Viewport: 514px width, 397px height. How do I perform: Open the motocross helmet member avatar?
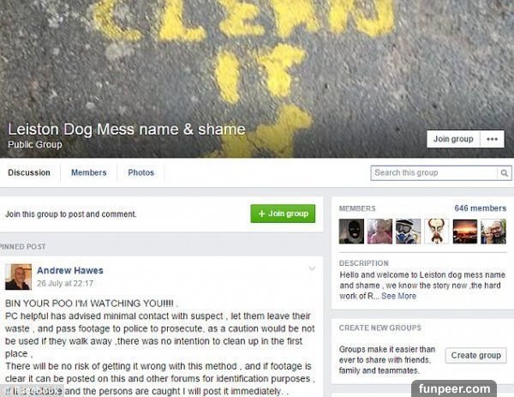point(408,232)
